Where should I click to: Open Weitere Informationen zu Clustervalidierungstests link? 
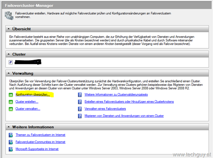pyautogui.click(x=116, y=95)
